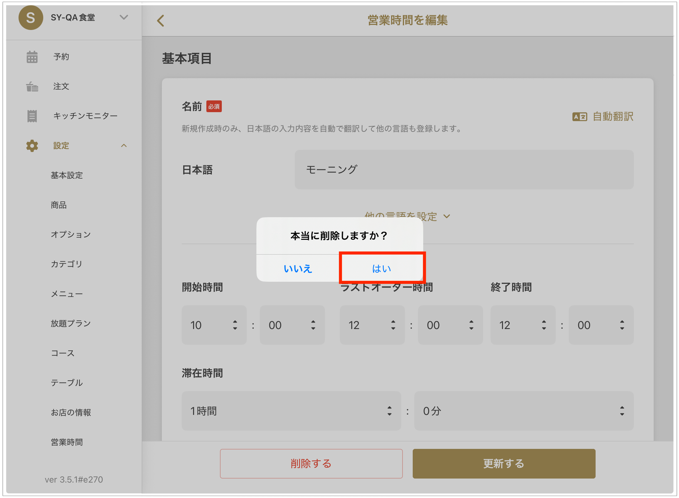Select テーブル in settings menu
Screen dimensions: 679x498
67,383
